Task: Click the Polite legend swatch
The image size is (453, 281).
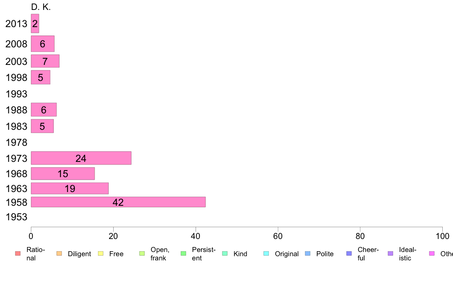Action: pyautogui.click(x=308, y=254)
